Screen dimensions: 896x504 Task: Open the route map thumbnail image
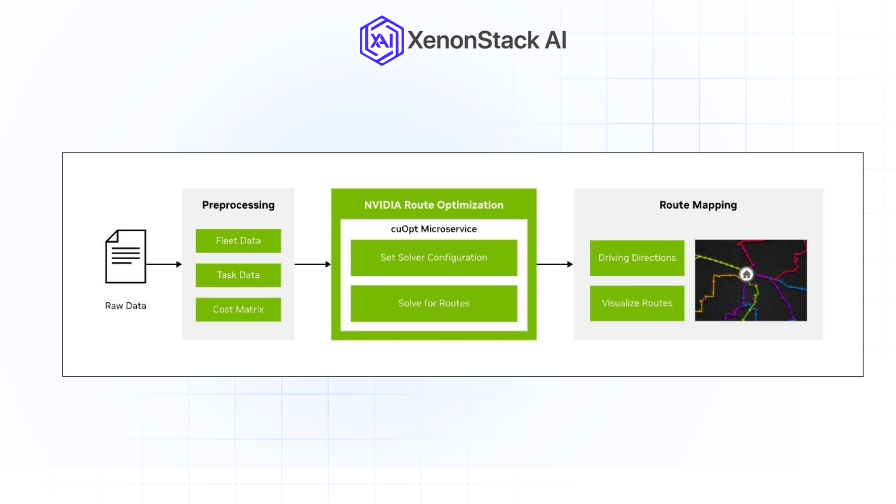pos(751,280)
